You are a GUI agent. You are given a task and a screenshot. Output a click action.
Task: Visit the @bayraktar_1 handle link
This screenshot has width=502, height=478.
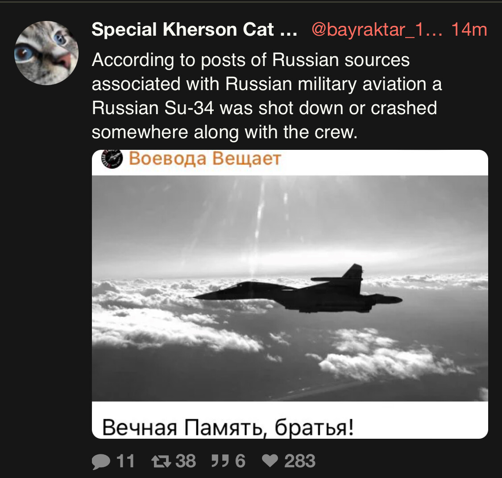point(377,30)
